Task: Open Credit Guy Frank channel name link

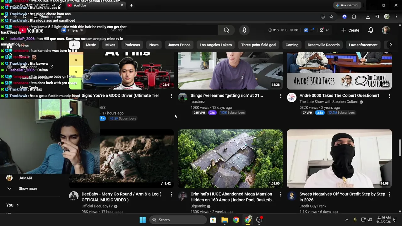Action: coord(313,206)
